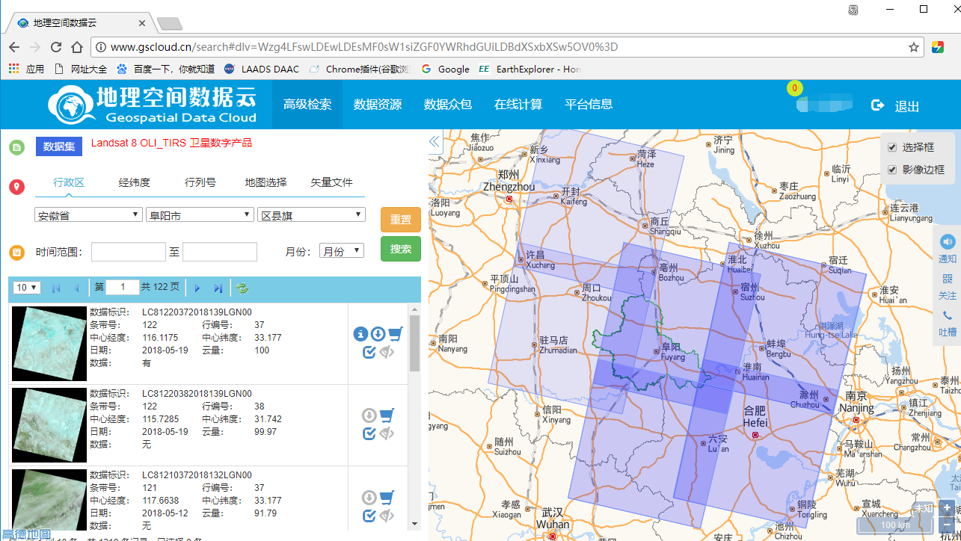961x541 pixels.
Task: Expand the 月份 month dropdown
Action: pos(341,251)
